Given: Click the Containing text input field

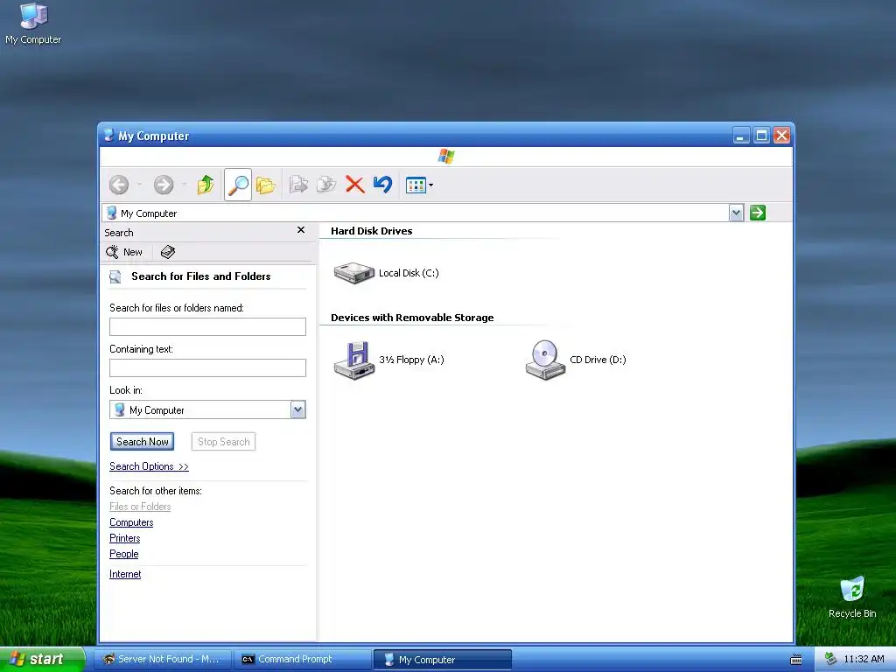Looking at the screenshot, I should [207, 368].
